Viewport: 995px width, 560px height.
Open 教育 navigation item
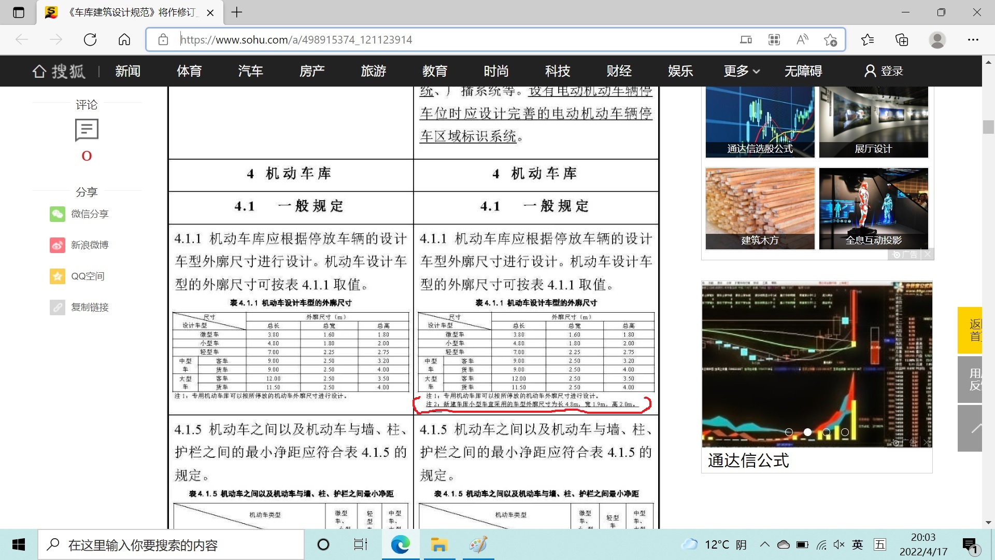435,71
